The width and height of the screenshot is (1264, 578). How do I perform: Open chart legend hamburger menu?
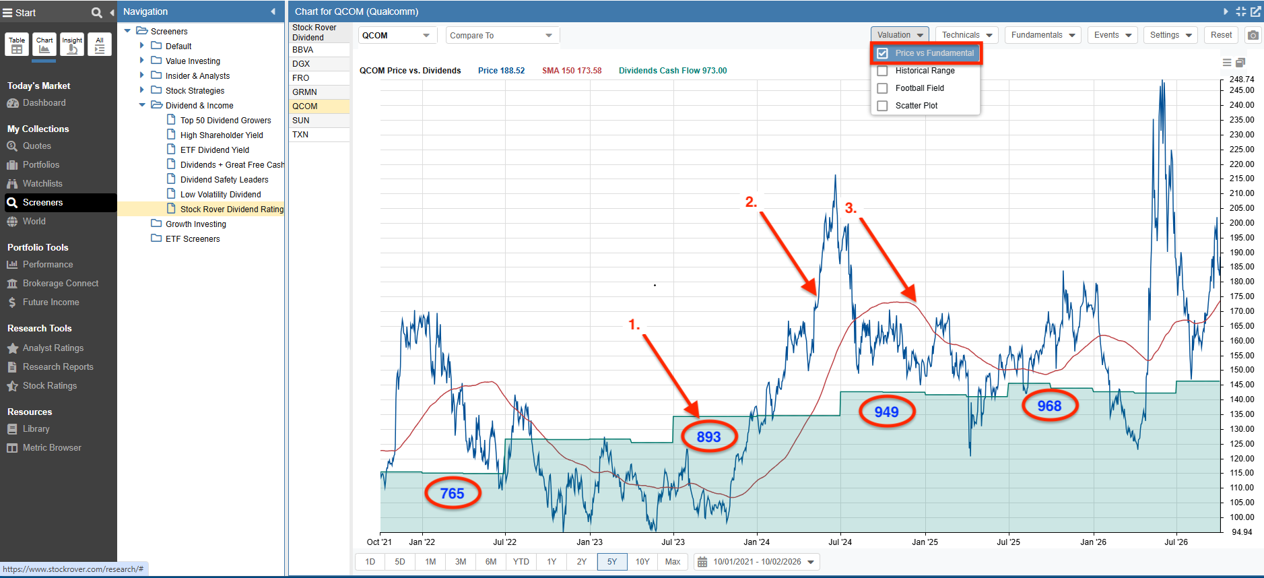1227,63
